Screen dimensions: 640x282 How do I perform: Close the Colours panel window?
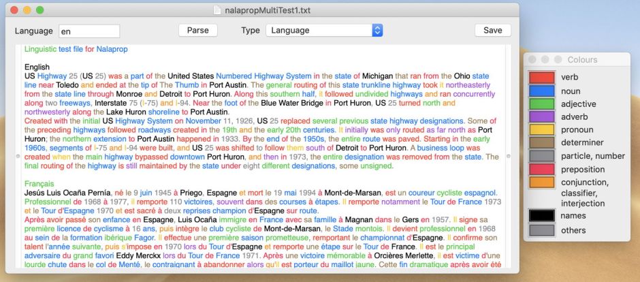click(x=533, y=60)
